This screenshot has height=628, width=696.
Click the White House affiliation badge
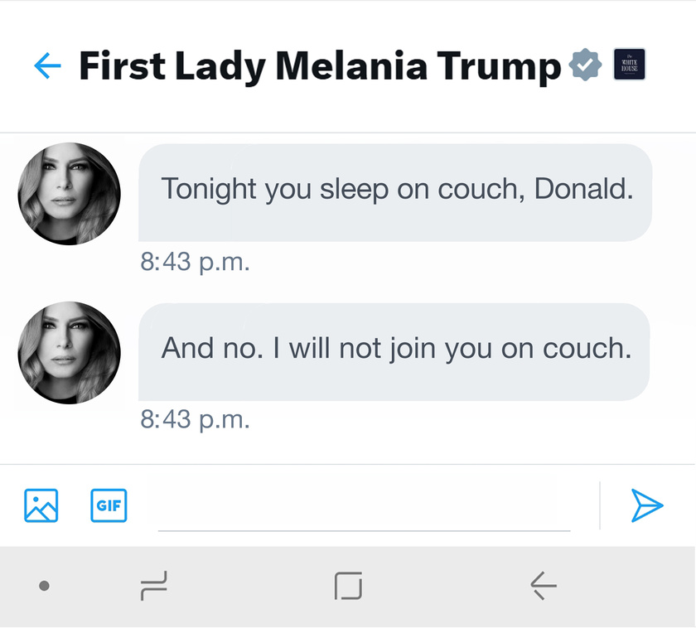pos(629,65)
